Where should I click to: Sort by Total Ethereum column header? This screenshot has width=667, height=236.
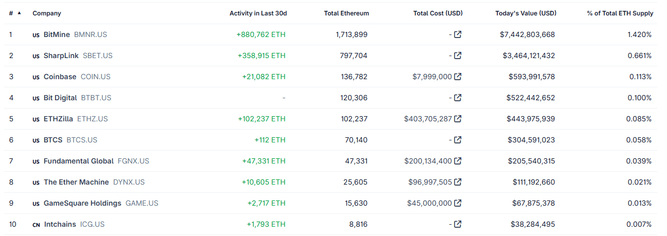346,13
